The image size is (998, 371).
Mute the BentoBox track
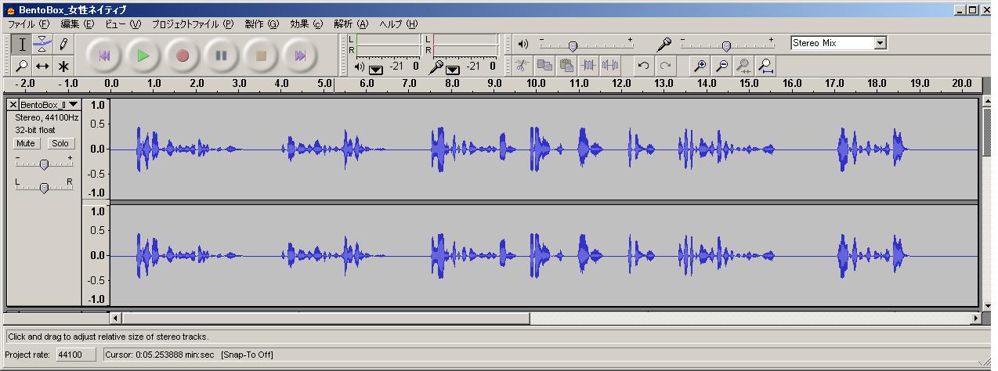(x=26, y=143)
